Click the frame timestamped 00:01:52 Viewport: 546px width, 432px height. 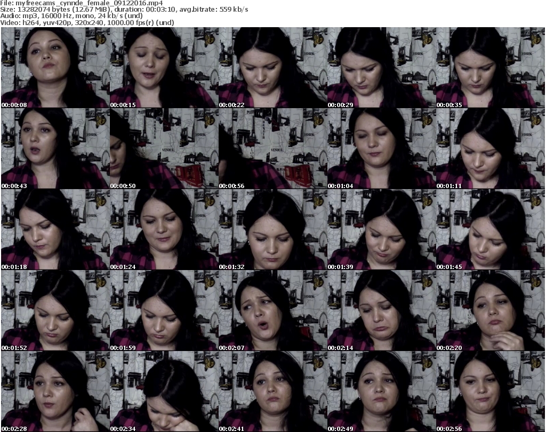55,310
